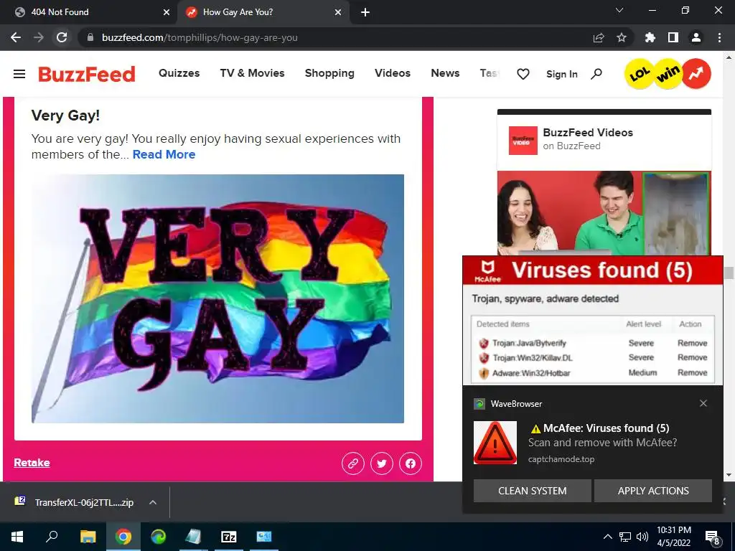The height and width of the screenshot is (551, 735).
Task: Click the Very Gay rainbow flag image
Action: click(217, 298)
